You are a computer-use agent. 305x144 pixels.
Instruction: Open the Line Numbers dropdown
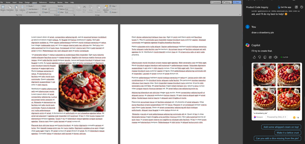pyautogui.click(x=32, y=9)
